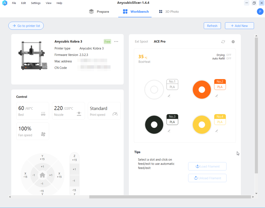
Task: Open ACE Pro settings gear
Action: coord(233,42)
